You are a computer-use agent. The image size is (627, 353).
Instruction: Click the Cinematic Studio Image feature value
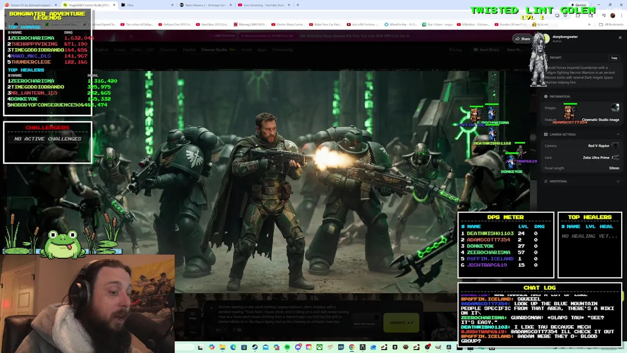click(x=601, y=120)
